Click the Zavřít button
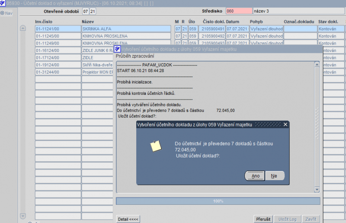This screenshot has height=223, width=346. tap(311, 219)
